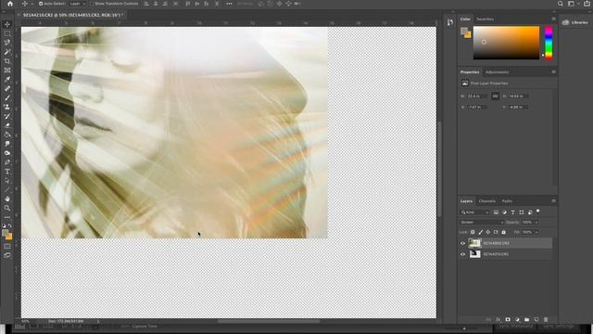
Task: Toggle Lock position icon
Action: (x=488, y=232)
